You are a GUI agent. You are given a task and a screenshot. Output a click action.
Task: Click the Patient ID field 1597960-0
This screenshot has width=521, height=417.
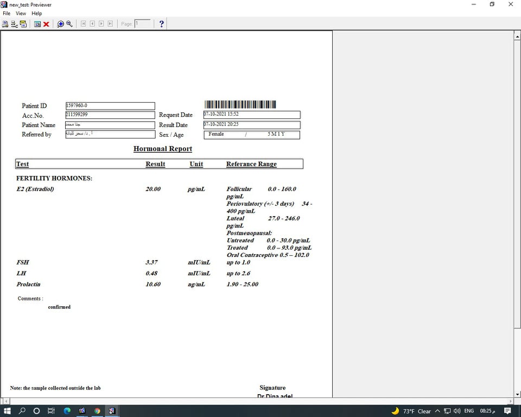click(x=110, y=106)
